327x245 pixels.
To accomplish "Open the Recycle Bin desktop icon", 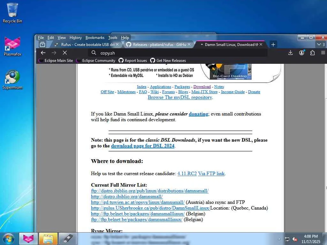I will click(12, 13).
